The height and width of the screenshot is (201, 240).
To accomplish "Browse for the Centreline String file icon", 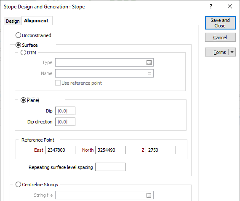I will pyautogui.click(x=149, y=195).
